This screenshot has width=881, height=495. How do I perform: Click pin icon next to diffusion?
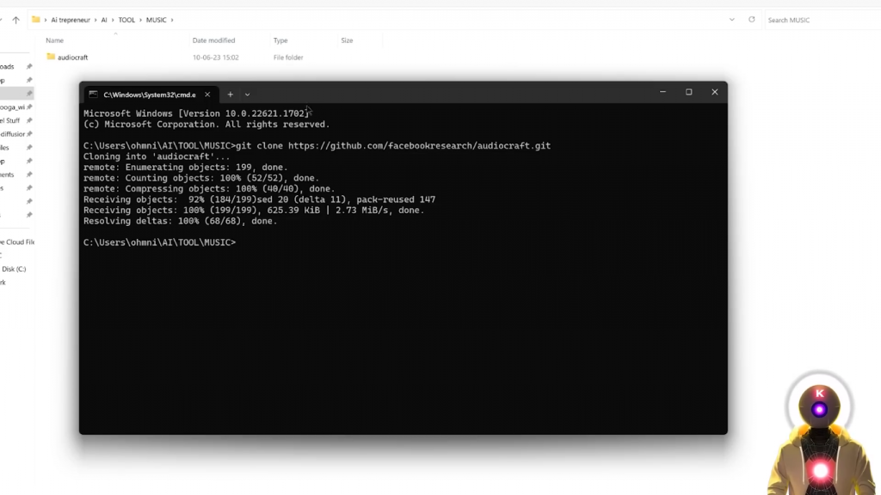coord(29,133)
